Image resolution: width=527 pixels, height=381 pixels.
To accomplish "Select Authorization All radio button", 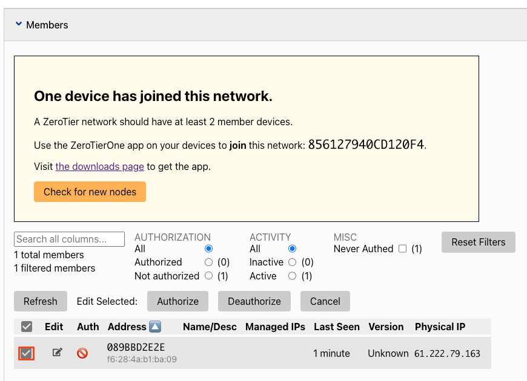I will coord(208,249).
